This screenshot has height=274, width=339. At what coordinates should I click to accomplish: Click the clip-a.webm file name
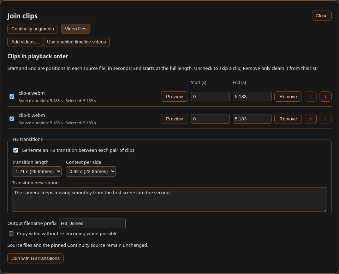pyautogui.click(x=32, y=93)
